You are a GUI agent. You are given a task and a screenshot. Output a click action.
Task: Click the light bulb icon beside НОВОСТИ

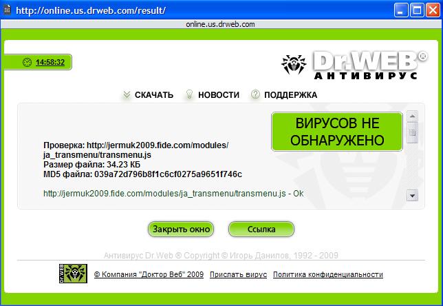coord(188,95)
